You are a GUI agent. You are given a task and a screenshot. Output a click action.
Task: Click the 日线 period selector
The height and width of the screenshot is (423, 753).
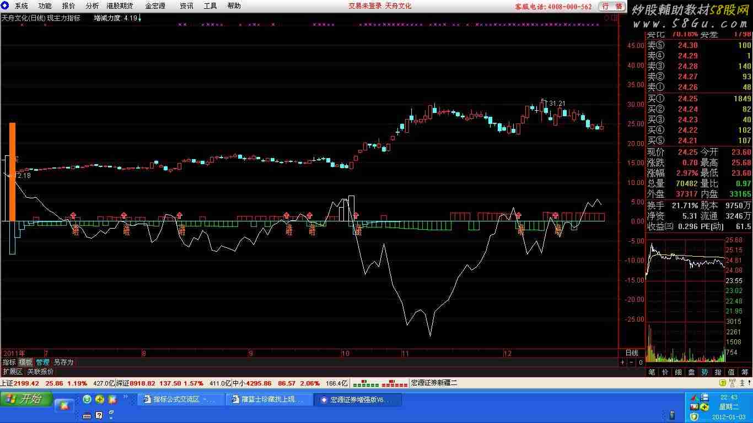pyautogui.click(x=631, y=353)
